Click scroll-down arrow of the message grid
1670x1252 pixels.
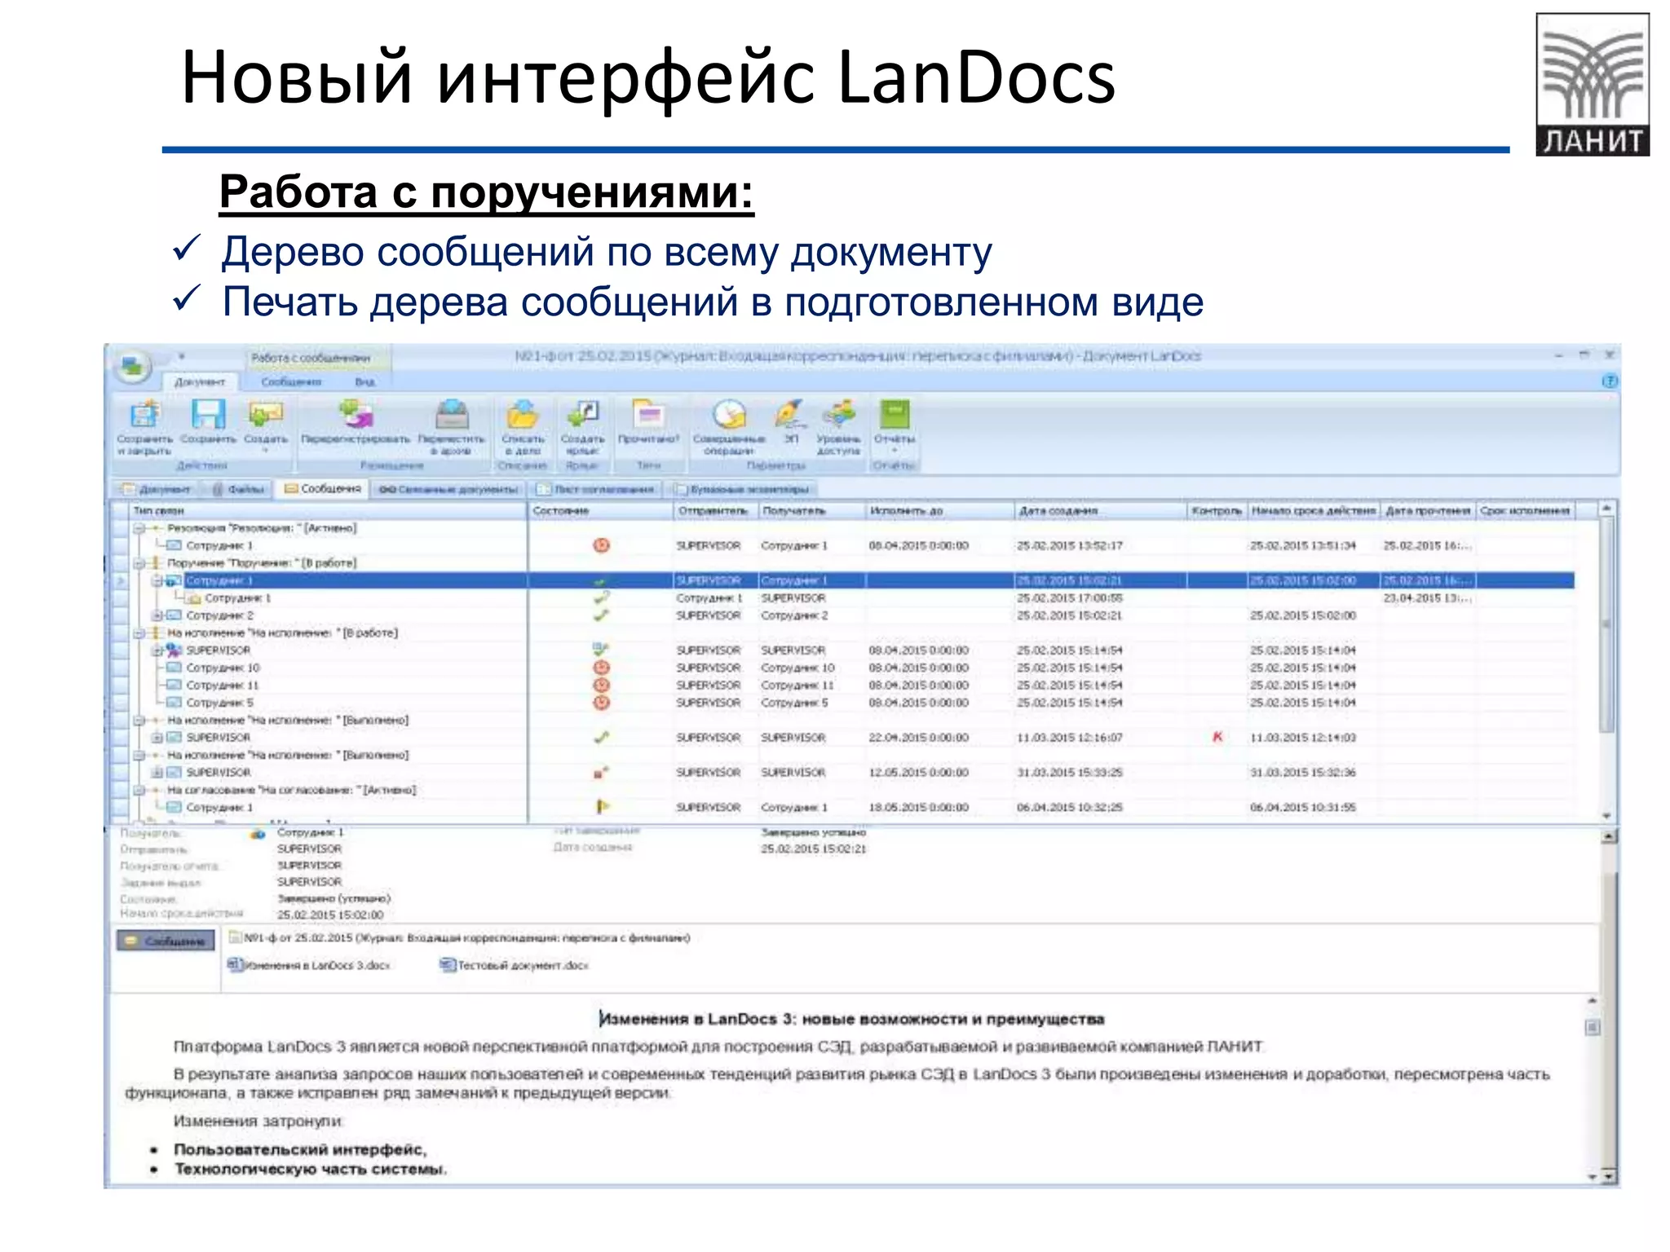pyautogui.click(x=1606, y=816)
